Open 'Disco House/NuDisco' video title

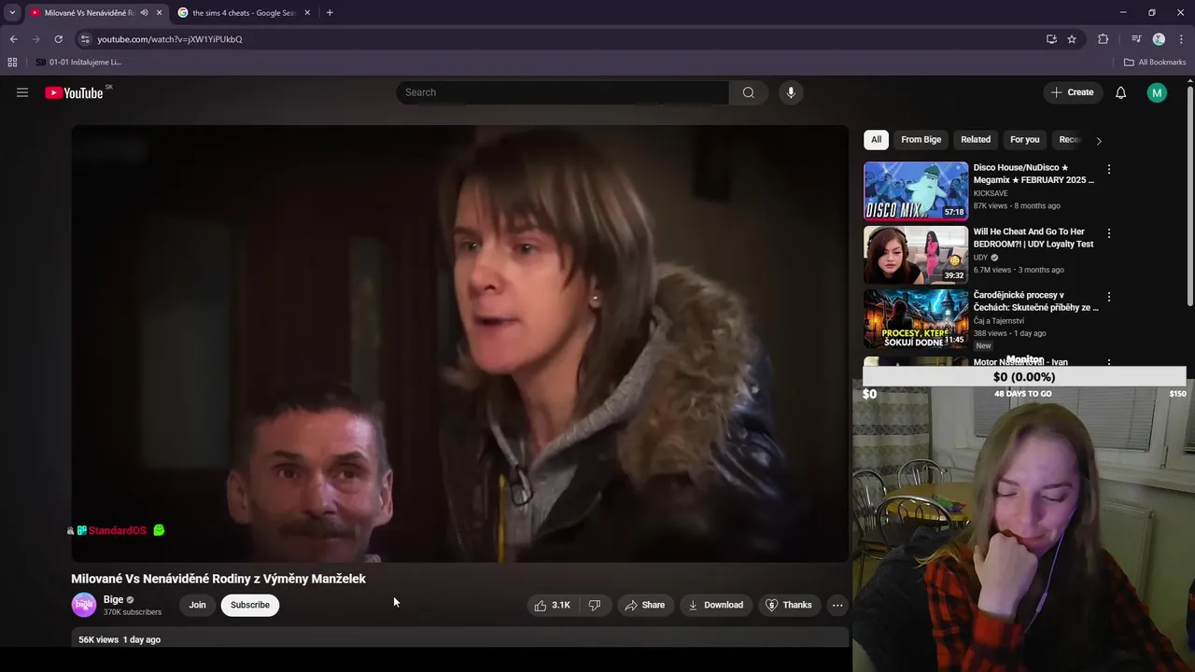tap(1033, 174)
